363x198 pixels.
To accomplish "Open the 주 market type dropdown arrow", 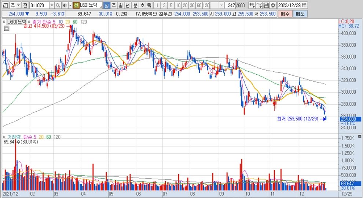I will point(18,5).
